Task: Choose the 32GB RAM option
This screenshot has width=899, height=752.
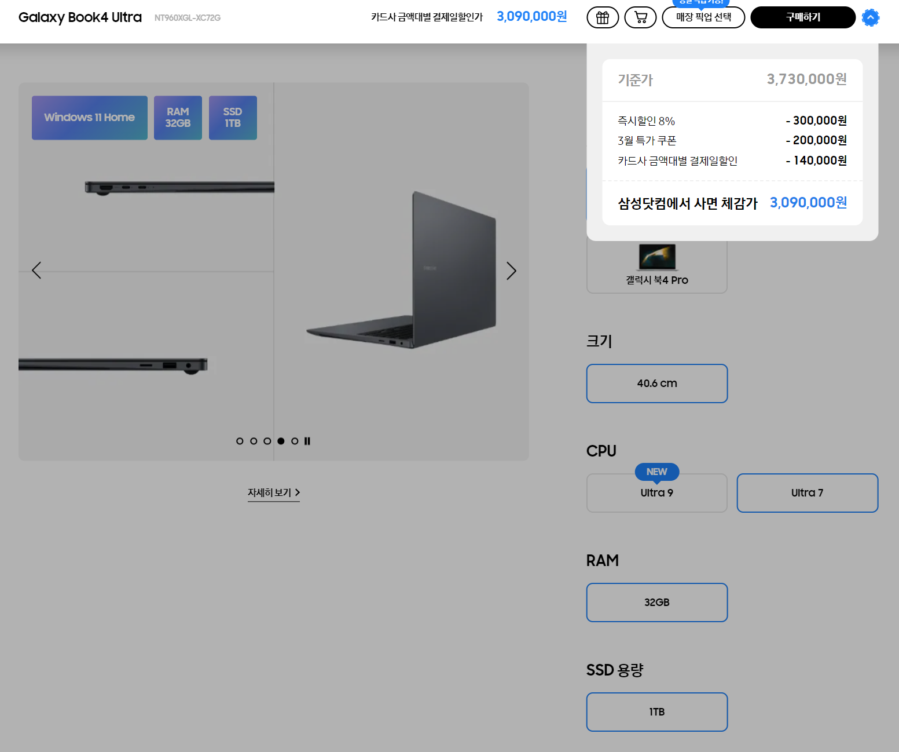Action: 657,603
